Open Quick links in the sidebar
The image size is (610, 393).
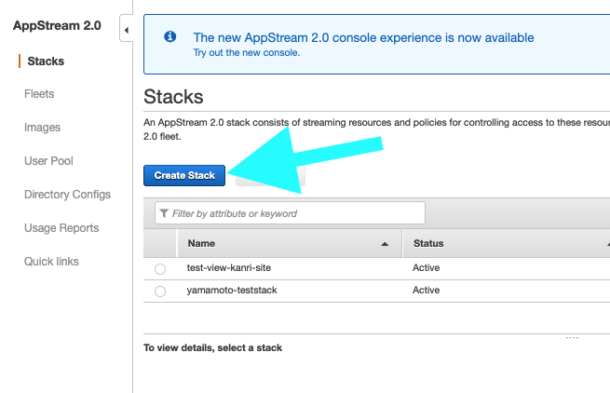[x=51, y=261]
